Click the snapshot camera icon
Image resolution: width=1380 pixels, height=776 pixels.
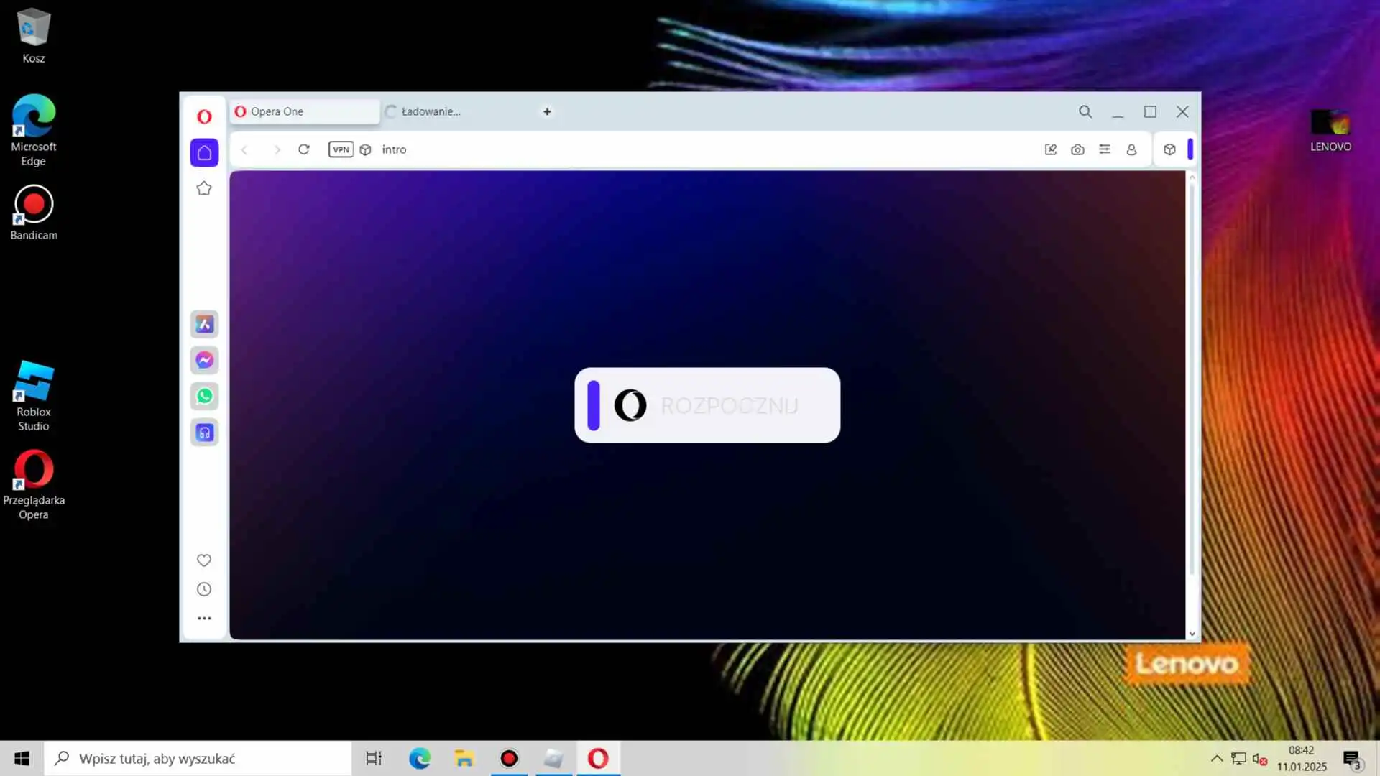pos(1077,149)
